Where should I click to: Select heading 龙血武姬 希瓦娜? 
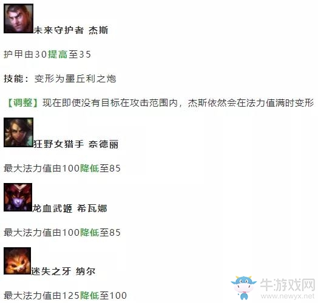tap(70, 208)
